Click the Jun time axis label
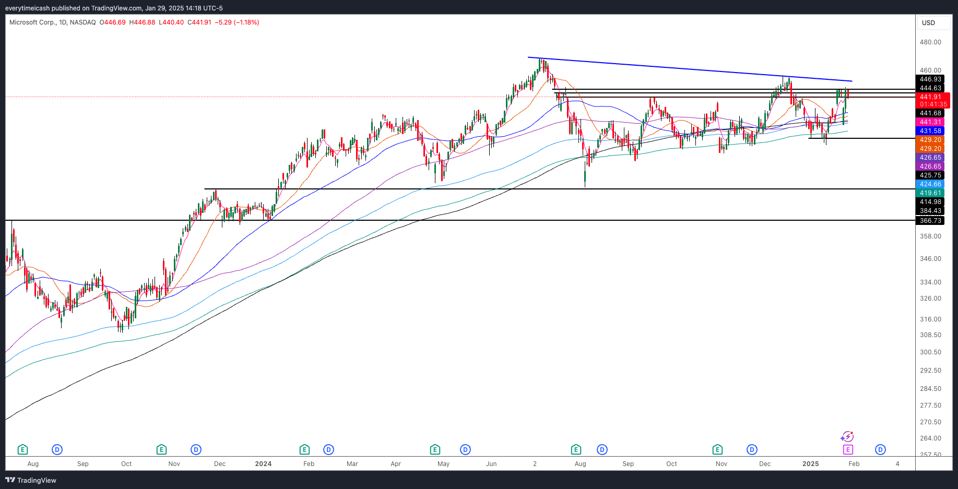The height and width of the screenshot is (489, 958). point(491,464)
